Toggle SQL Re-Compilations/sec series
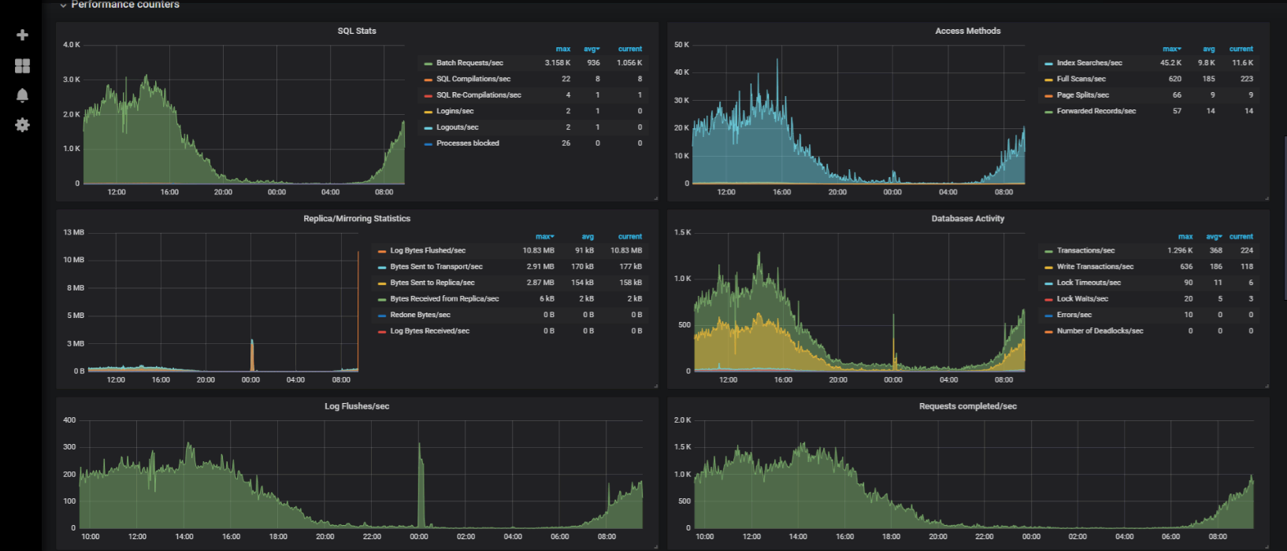 [479, 95]
